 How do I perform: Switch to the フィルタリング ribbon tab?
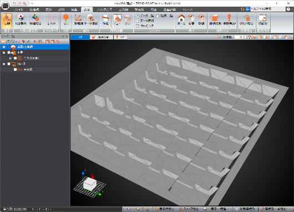click(x=104, y=9)
